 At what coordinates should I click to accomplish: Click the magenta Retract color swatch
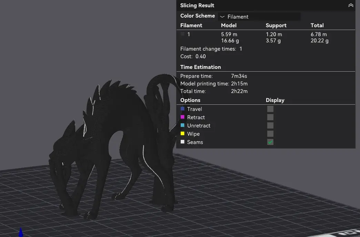coord(182,117)
